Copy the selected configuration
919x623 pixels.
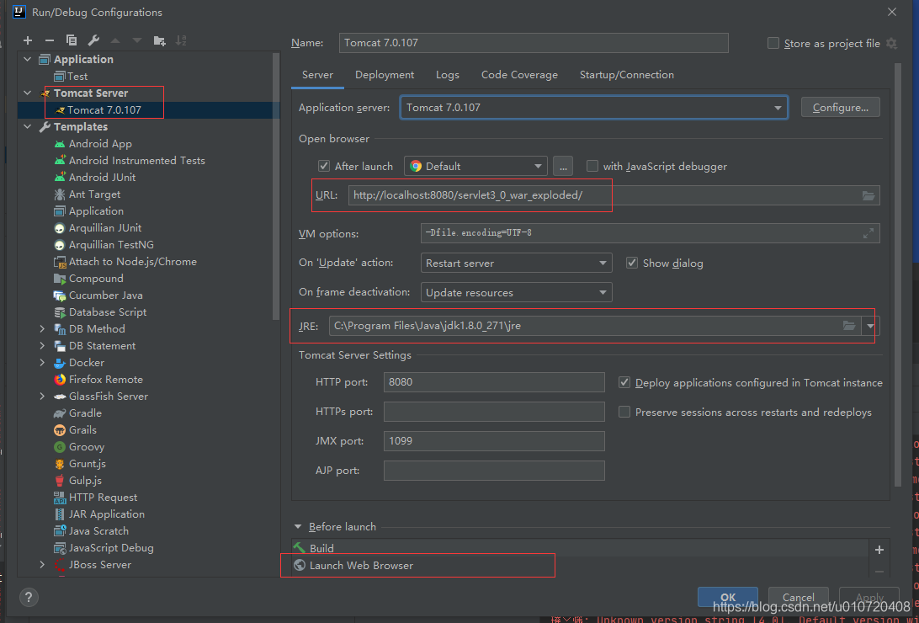pos(72,40)
